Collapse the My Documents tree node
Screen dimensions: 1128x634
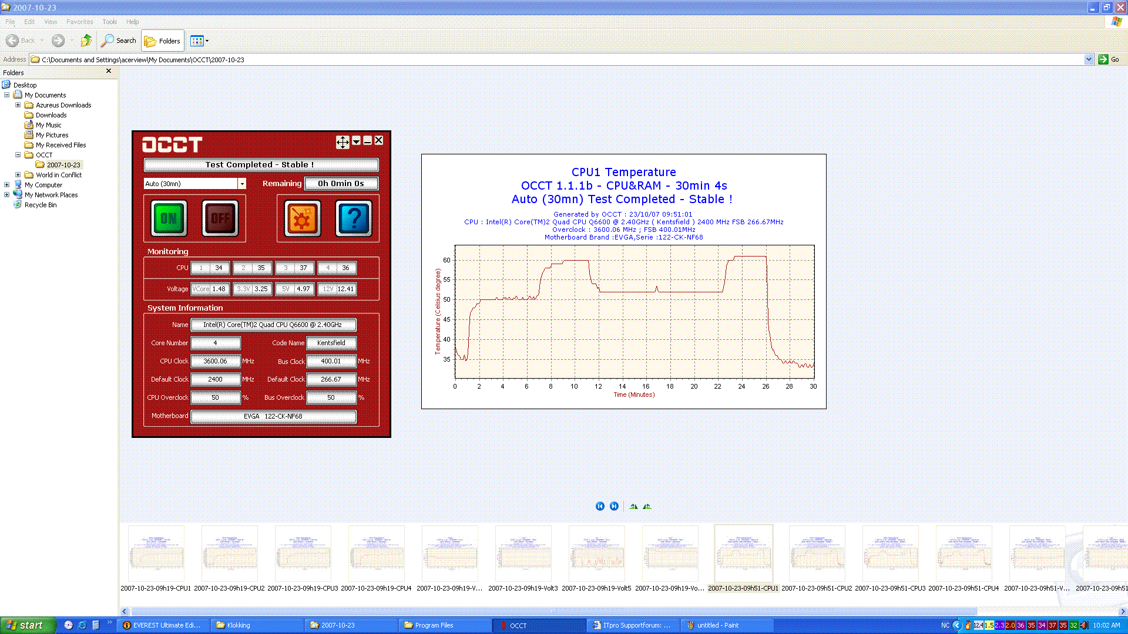coord(7,95)
